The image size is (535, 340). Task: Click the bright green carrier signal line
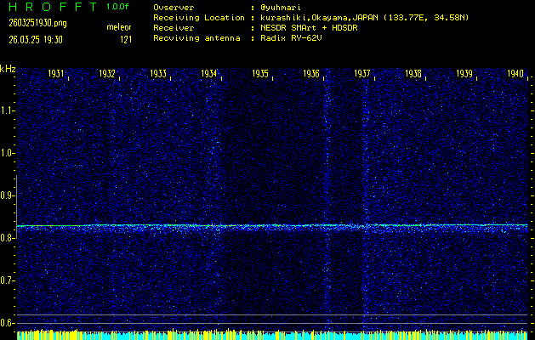[272, 225]
